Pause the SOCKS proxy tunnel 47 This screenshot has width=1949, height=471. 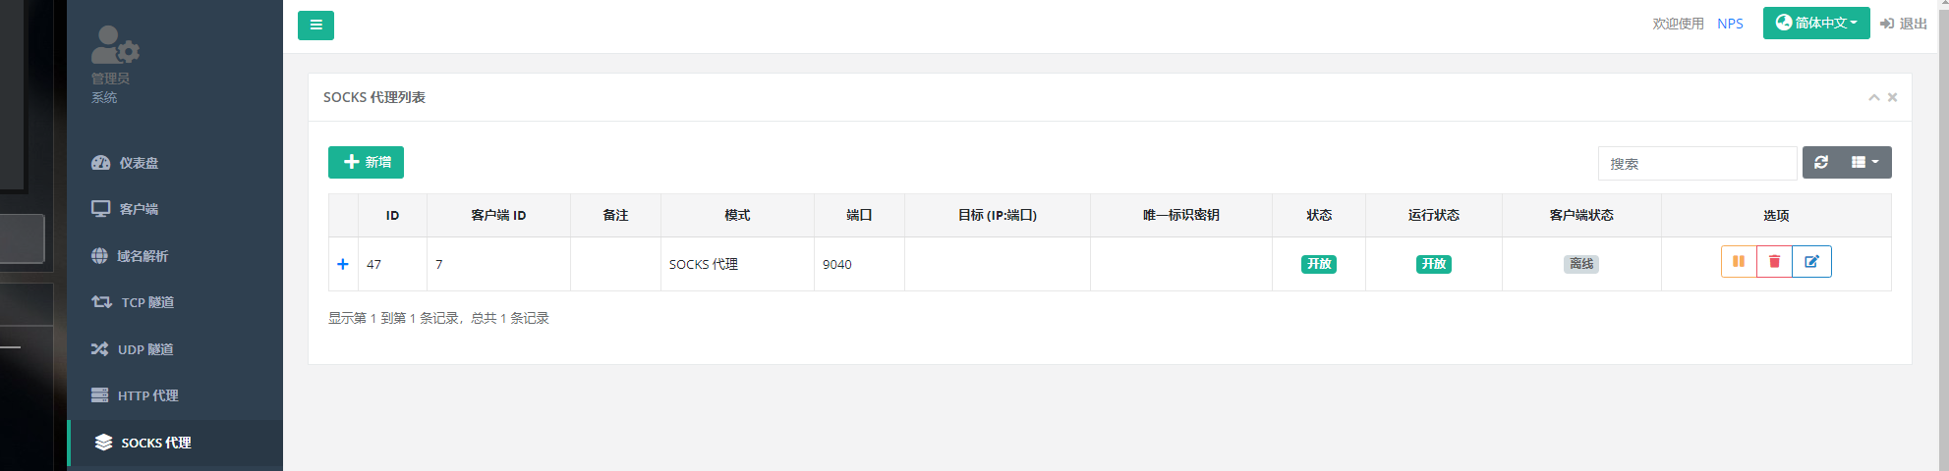pos(1738,262)
